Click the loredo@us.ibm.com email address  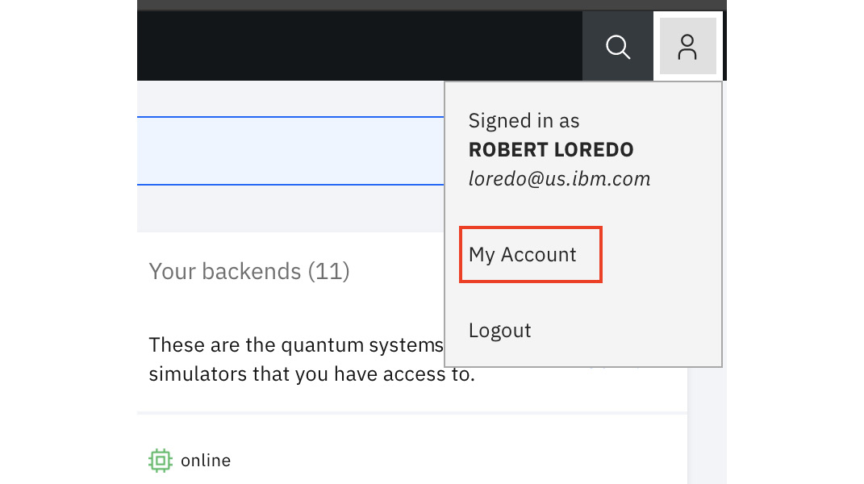click(559, 179)
